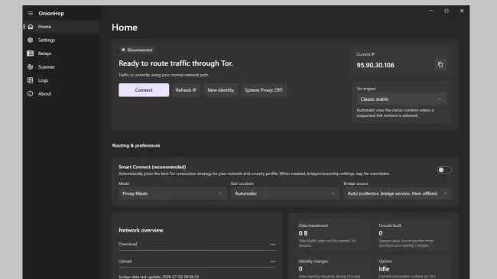Image resolution: width=497 pixels, height=279 pixels.
Task: Maximize the OnionHop window
Action: [447, 11]
